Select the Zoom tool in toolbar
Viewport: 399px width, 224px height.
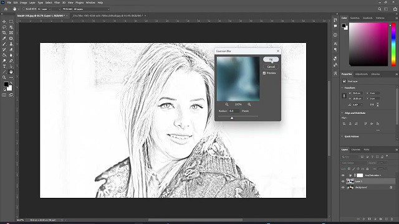click(x=4, y=77)
